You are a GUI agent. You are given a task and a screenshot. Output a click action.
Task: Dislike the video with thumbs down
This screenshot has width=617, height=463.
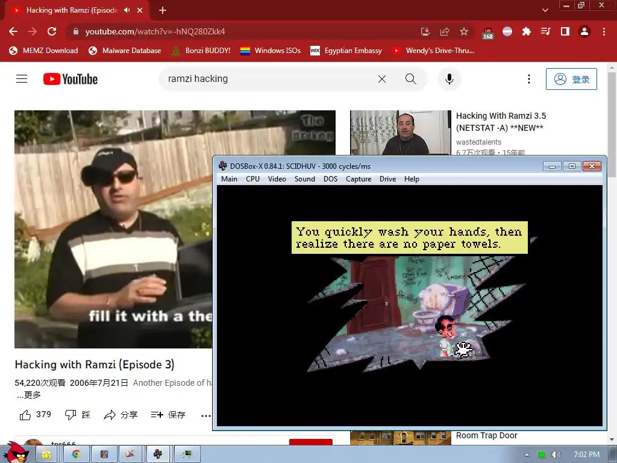tap(78, 415)
